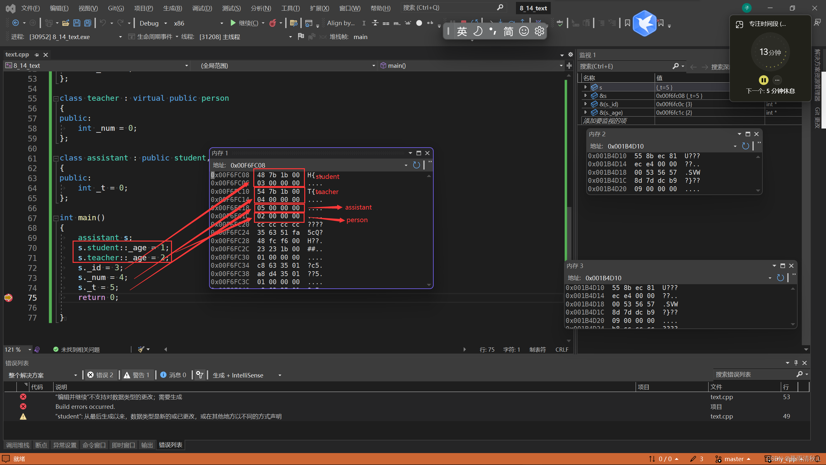This screenshot has height=465, width=826.
Task: Open the Git(G) menu
Action: [116, 8]
